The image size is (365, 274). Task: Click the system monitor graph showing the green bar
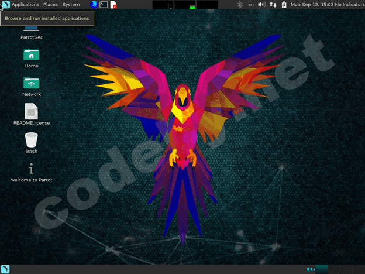185,5
